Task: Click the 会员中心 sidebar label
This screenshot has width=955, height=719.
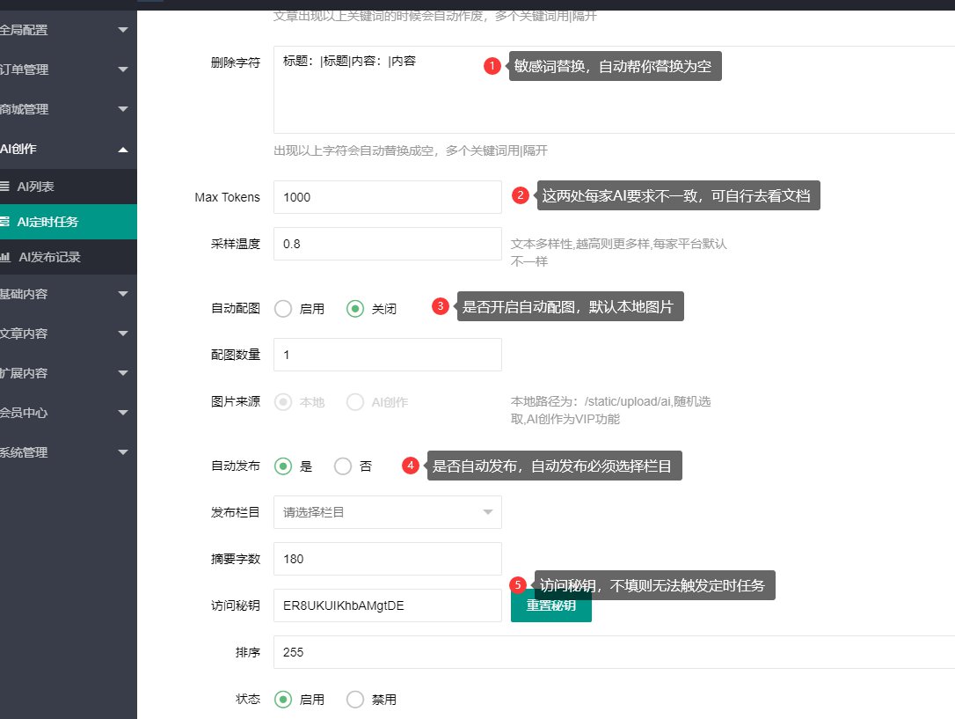Action: point(24,413)
